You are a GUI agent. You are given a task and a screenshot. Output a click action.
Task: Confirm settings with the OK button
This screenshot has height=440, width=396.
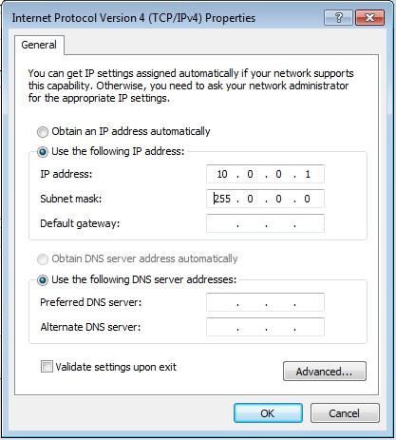(x=268, y=413)
